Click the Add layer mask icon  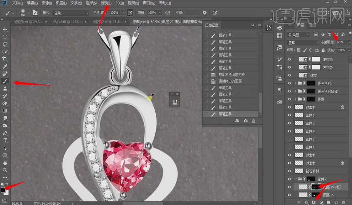click(x=314, y=202)
